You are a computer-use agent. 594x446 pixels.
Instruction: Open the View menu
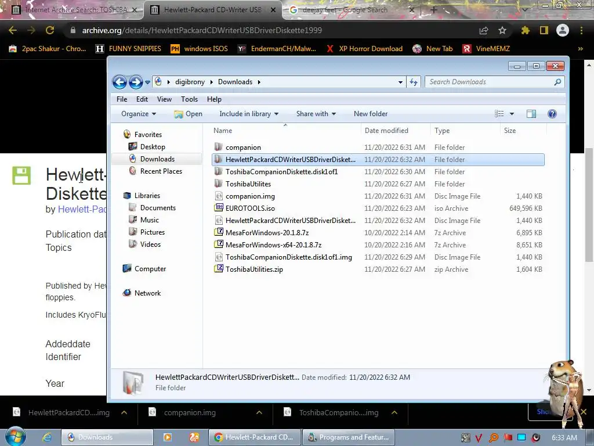[164, 99]
